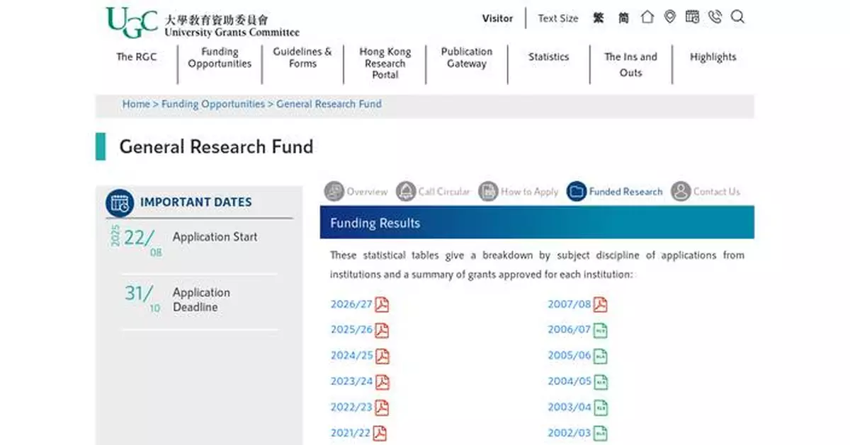
Task: Switch to Call Circular tab label
Action: click(x=444, y=192)
